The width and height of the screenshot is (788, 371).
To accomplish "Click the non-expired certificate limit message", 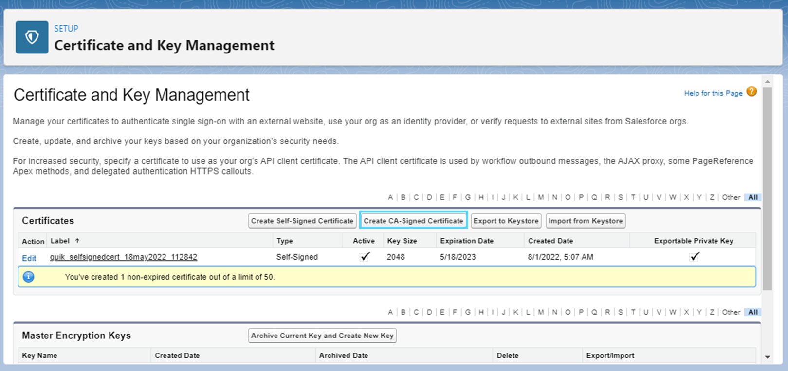I will coord(170,277).
